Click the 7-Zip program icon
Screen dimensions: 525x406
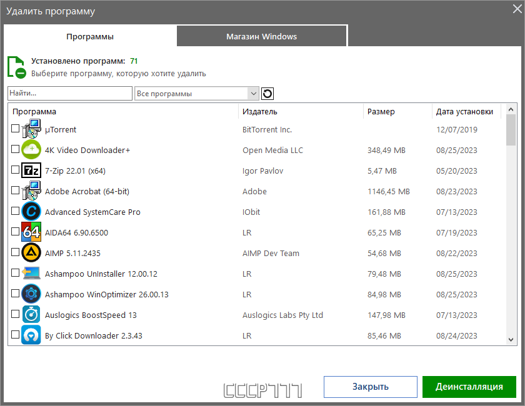(31, 171)
